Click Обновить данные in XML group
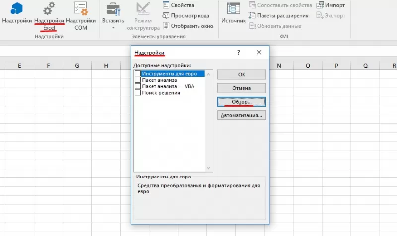The width and height of the screenshot is (397, 236). point(275,26)
